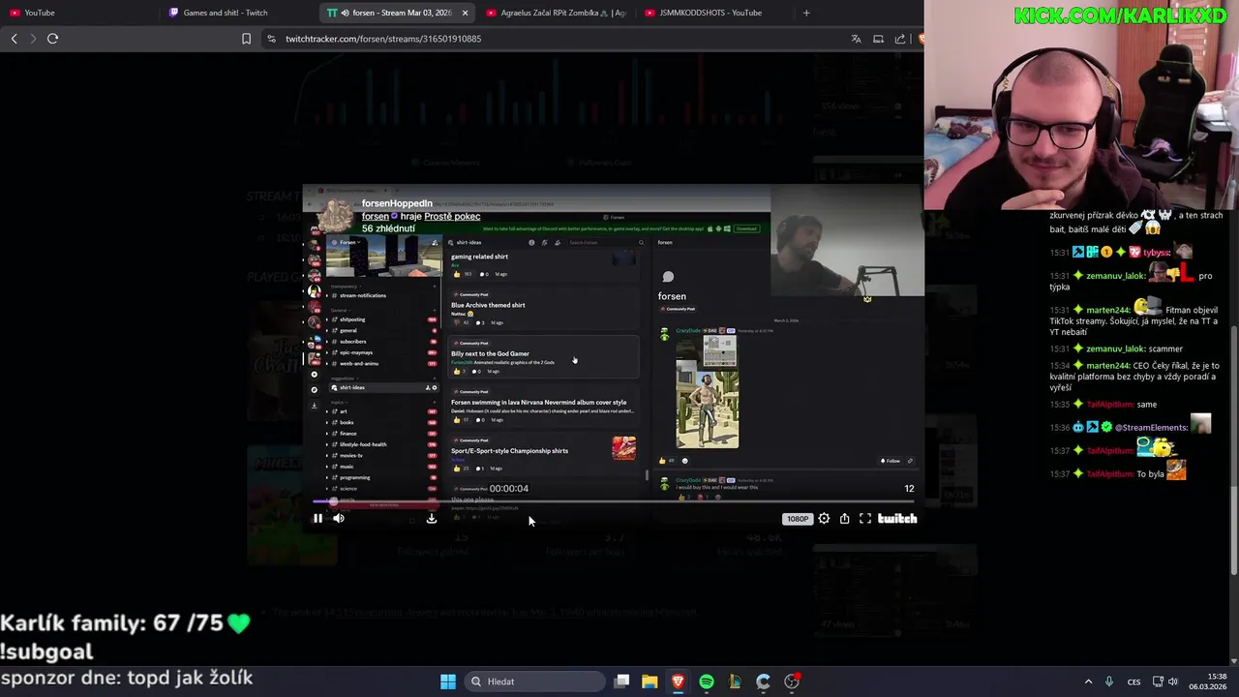This screenshot has width=1239, height=697.
Task: Open League of Legends from the taskbar
Action: (735, 682)
